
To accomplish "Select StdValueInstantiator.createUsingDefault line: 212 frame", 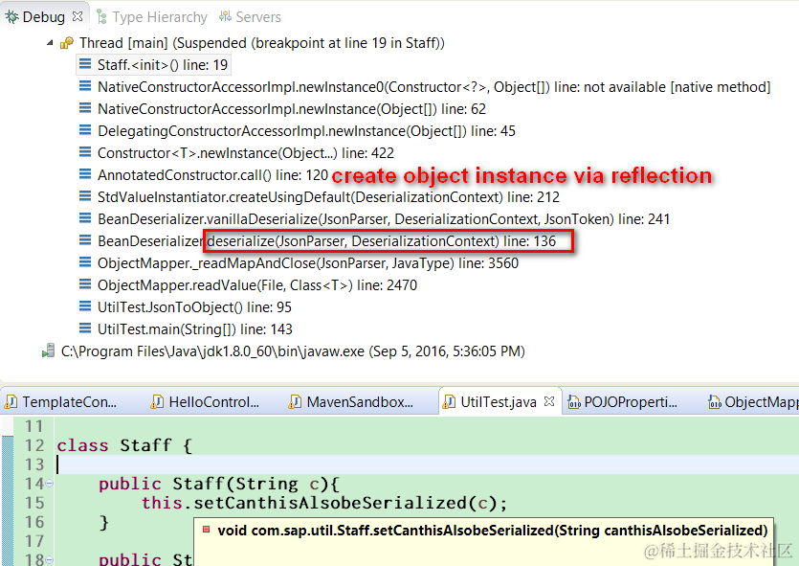I will tap(328, 196).
